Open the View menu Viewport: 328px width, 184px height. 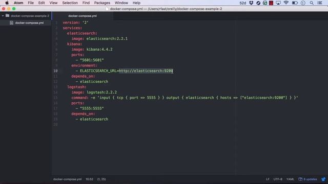53,3
